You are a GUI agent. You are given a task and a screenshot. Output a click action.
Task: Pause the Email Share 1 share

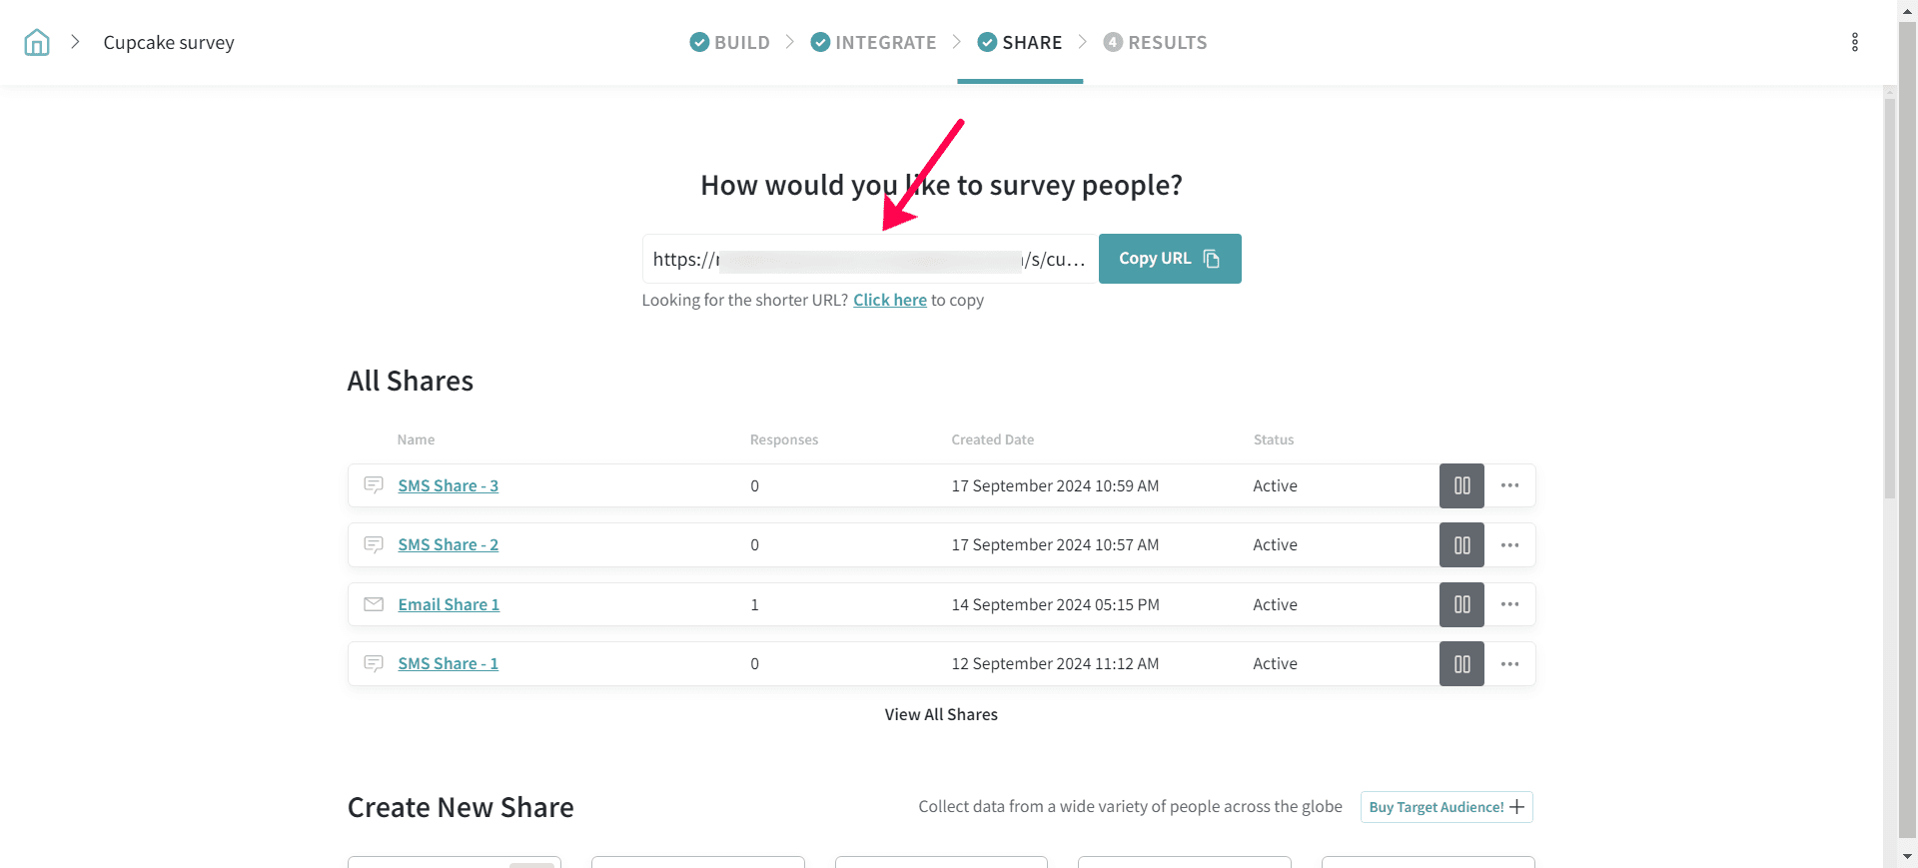pyautogui.click(x=1460, y=604)
